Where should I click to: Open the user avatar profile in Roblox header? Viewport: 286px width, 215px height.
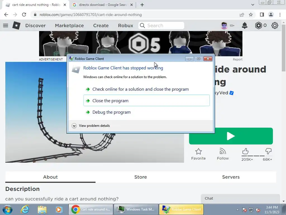click(224, 25)
